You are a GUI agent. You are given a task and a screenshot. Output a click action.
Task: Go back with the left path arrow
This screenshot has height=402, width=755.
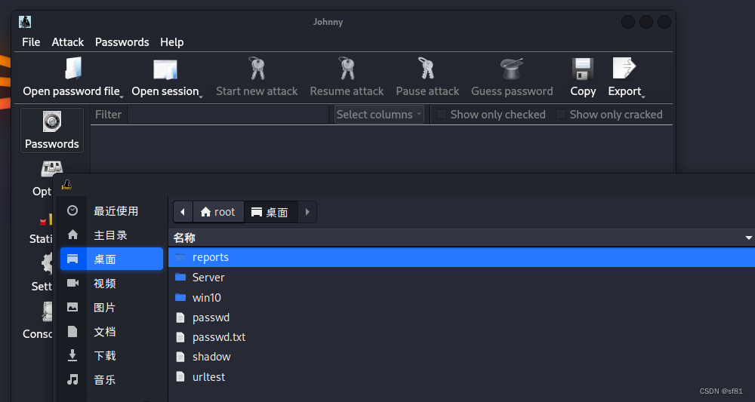(x=183, y=212)
